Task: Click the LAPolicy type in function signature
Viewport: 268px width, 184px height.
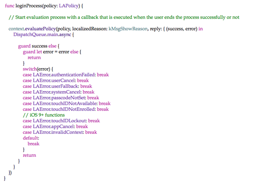Action: pos(69,6)
